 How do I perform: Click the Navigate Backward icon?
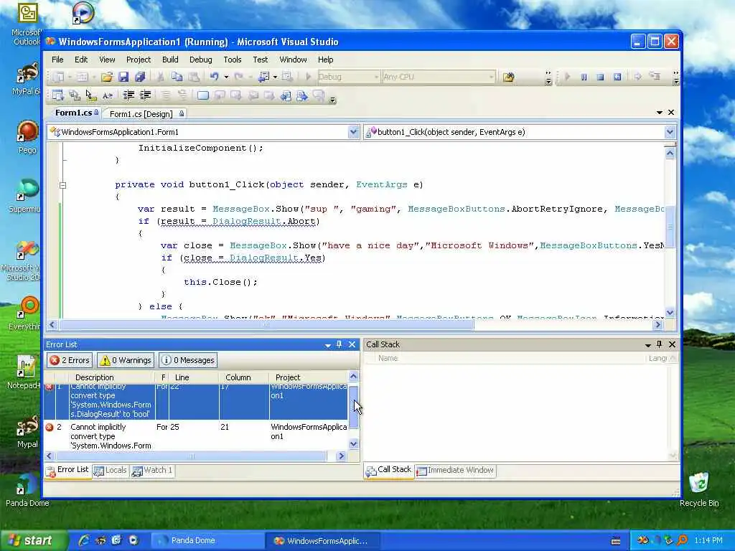point(264,77)
